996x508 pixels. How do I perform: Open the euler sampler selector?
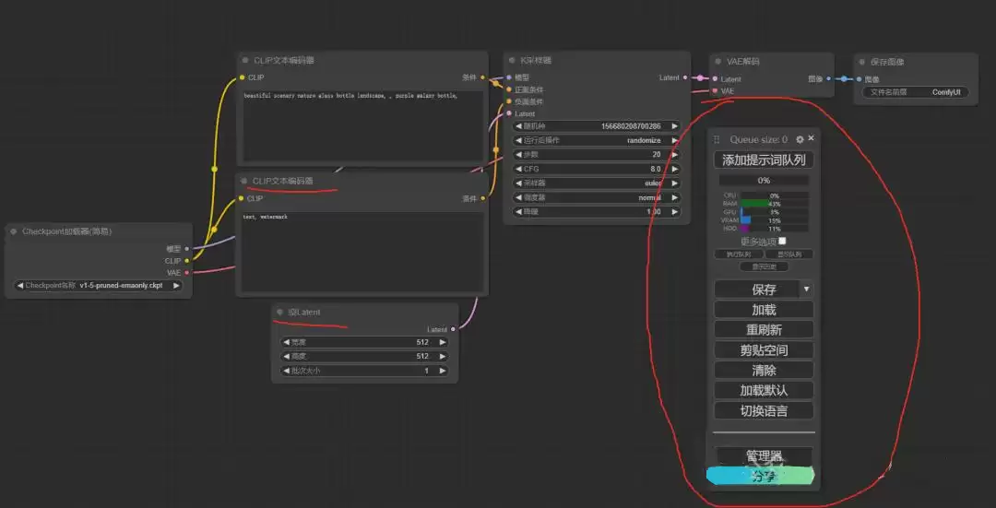[x=597, y=183]
